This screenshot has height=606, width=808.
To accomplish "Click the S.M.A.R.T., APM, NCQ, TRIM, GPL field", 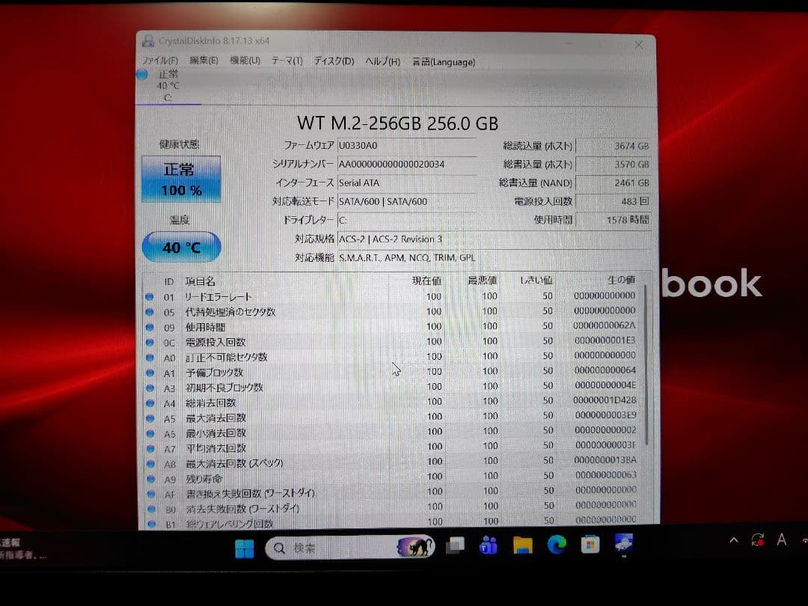I will (x=494, y=257).
